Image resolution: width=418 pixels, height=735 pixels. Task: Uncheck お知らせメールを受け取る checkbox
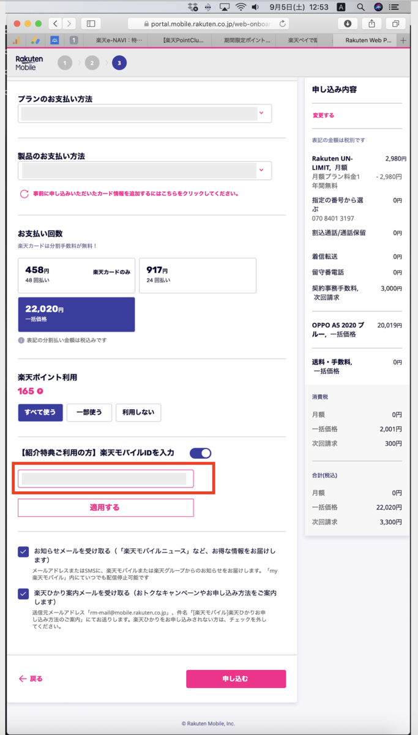pyautogui.click(x=23, y=551)
